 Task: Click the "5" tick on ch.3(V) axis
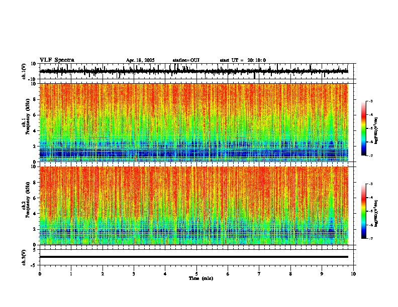pos(35,249)
